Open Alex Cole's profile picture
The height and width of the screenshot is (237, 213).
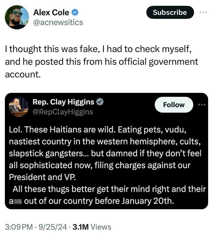tap(17, 17)
